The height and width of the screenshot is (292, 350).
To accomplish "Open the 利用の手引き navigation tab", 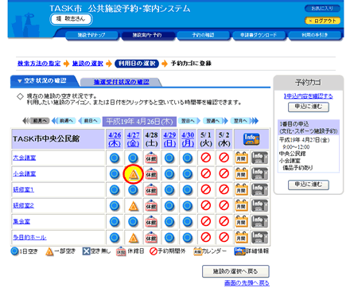I will 315,35.
